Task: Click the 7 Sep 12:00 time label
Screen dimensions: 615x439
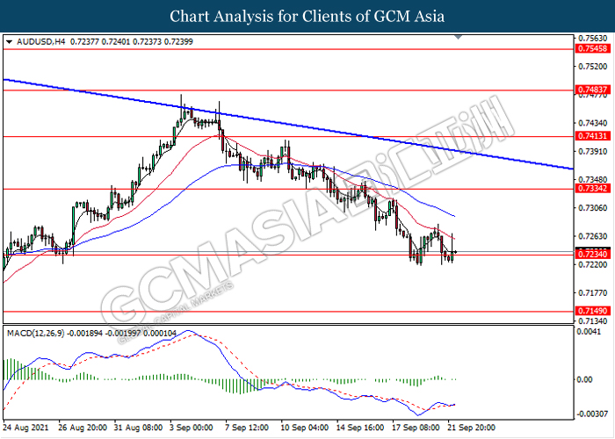Action: click(x=247, y=428)
